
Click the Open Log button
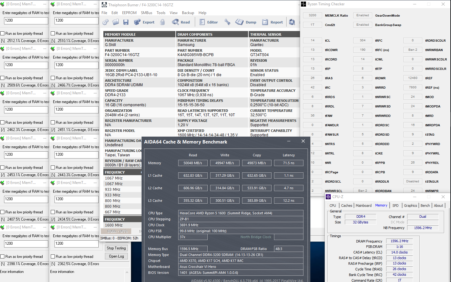(x=116, y=256)
